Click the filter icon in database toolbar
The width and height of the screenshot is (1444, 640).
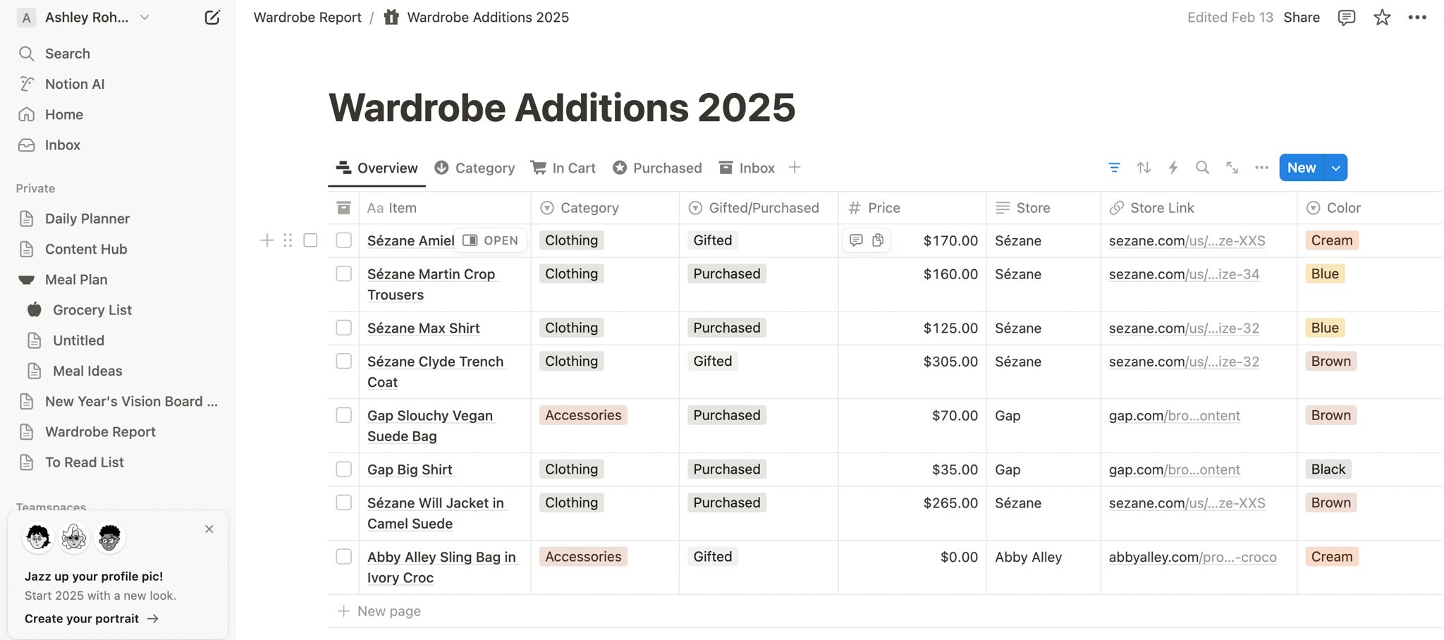click(x=1114, y=168)
